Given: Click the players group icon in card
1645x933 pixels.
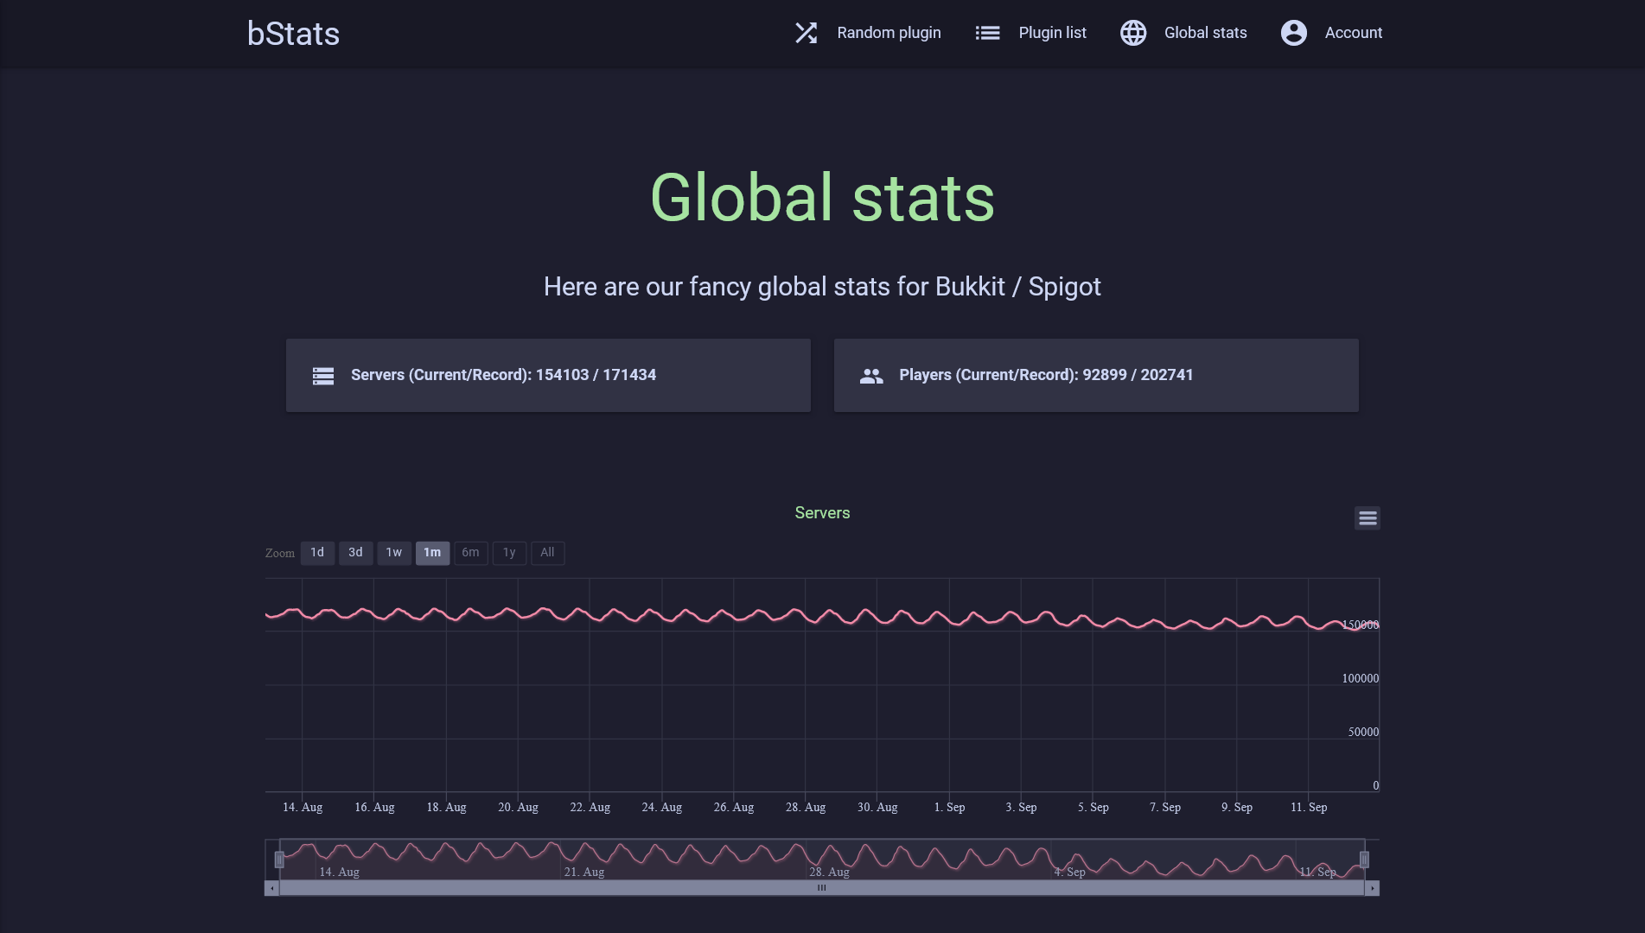Looking at the screenshot, I should [x=871, y=376].
